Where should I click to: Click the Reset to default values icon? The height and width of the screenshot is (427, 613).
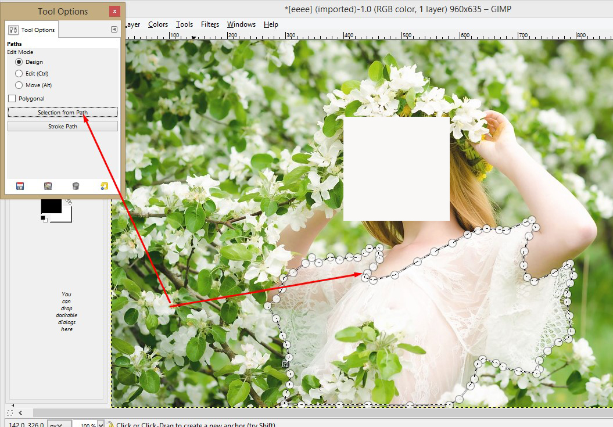pos(104,186)
